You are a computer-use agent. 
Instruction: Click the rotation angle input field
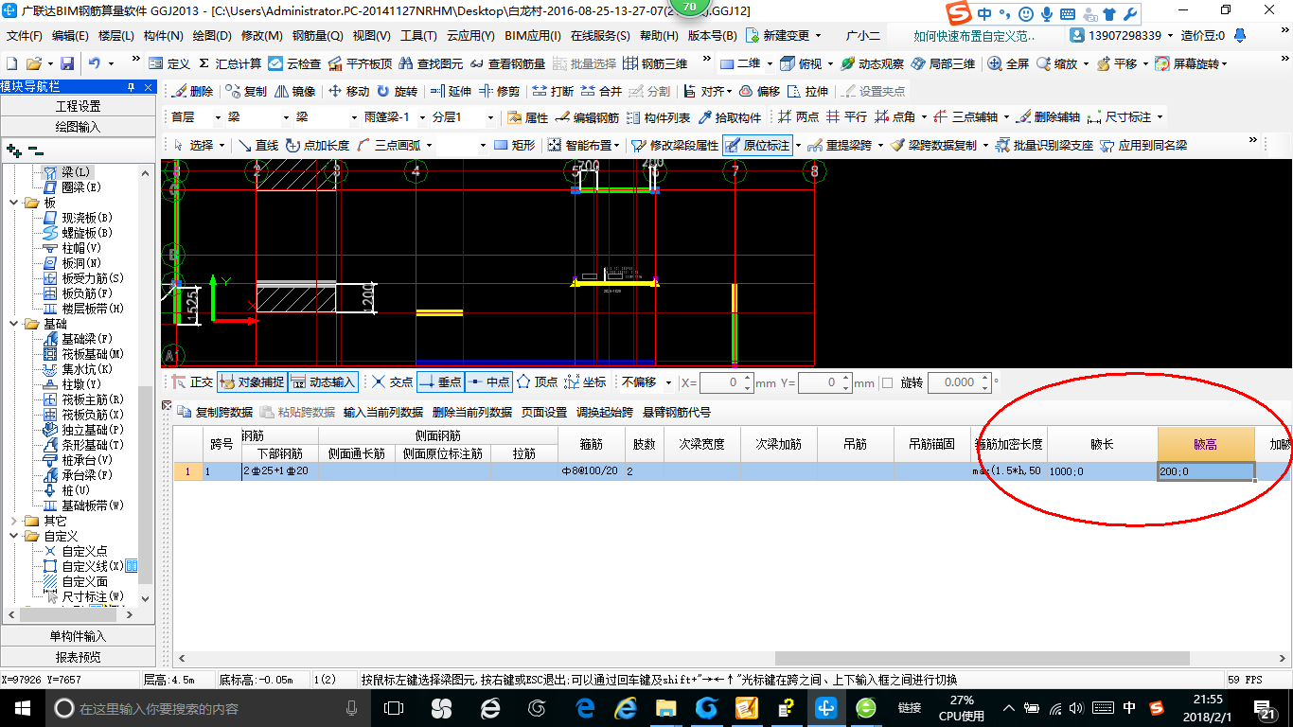[x=959, y=382]
